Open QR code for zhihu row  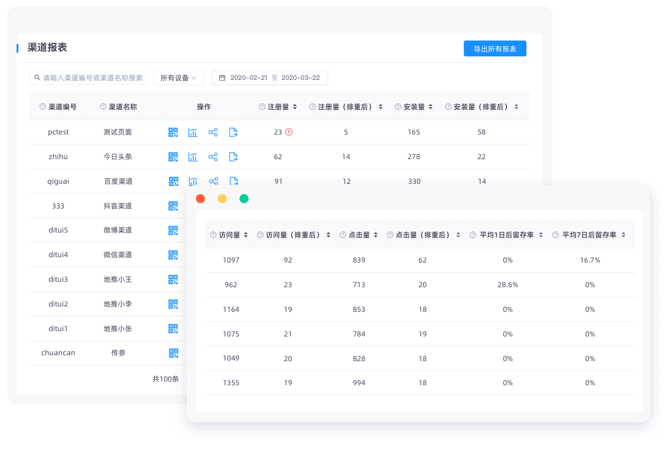point(173,157)
